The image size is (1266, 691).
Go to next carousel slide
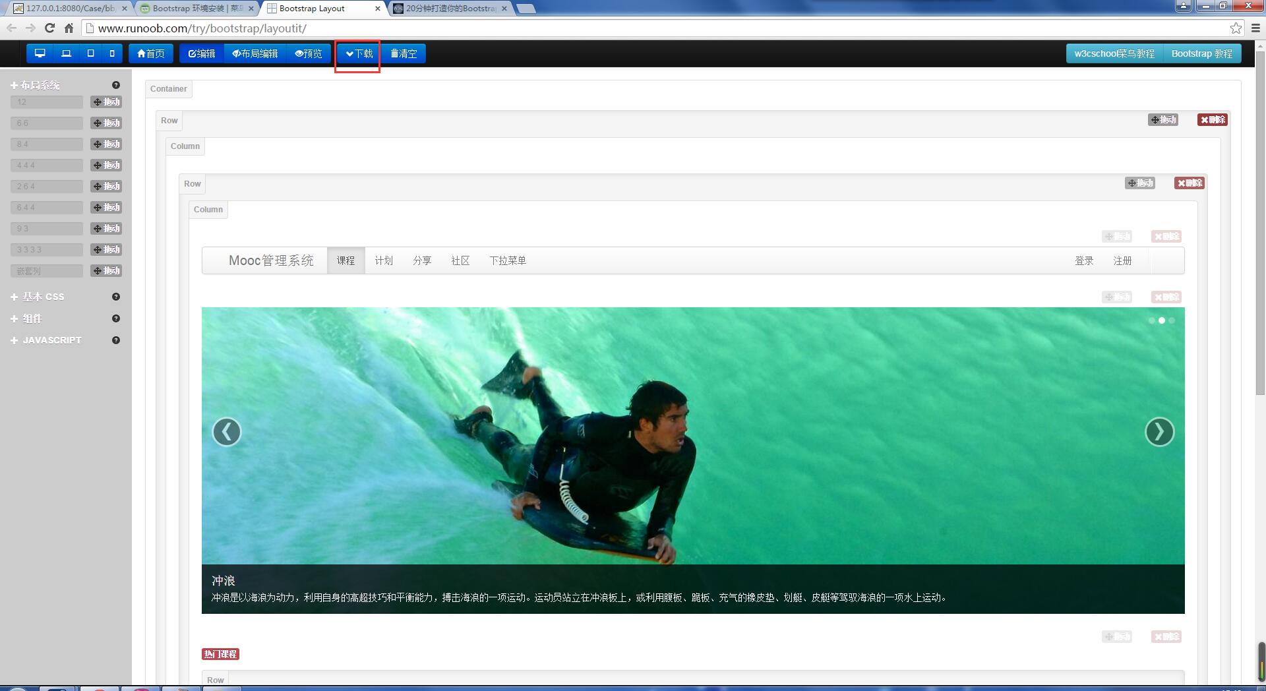pos(1159,432)
